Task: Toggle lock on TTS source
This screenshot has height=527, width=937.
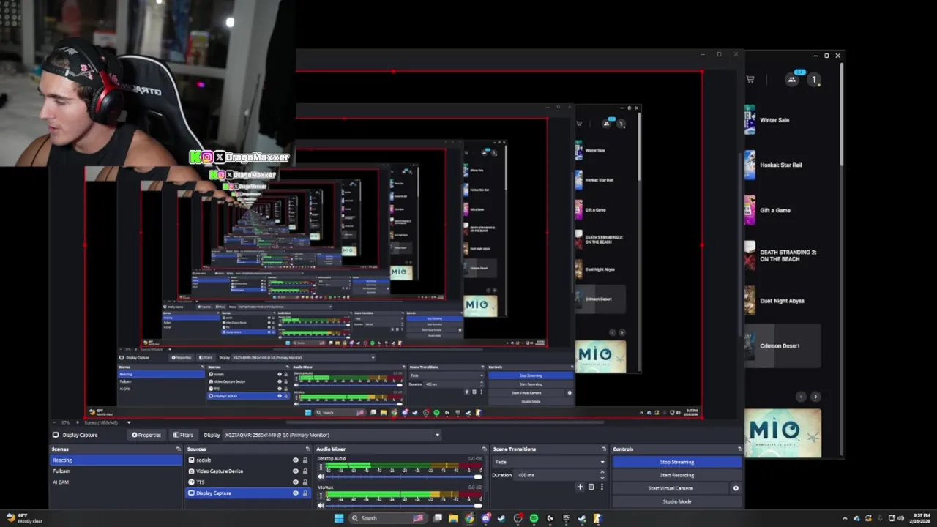Action: point(305,482)
